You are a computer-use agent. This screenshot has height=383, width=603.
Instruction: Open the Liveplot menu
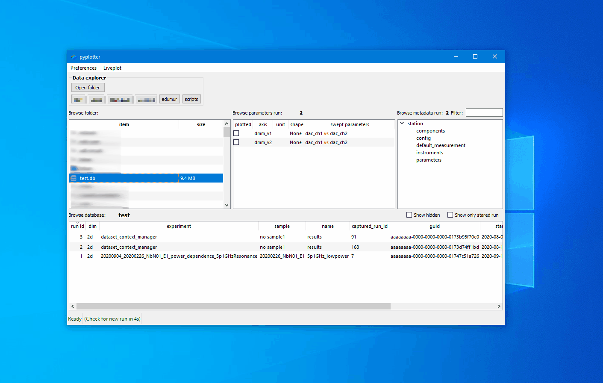pyautogui.click(x=112, y=68)
